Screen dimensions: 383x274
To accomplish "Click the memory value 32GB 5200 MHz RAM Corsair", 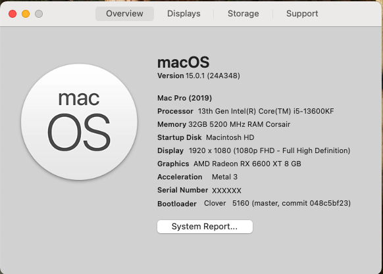I will coord(240,124).
